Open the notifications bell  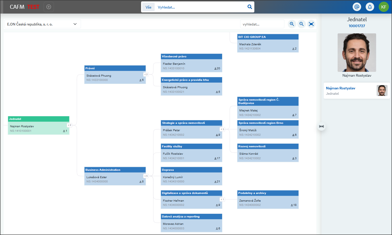(370, 7)
